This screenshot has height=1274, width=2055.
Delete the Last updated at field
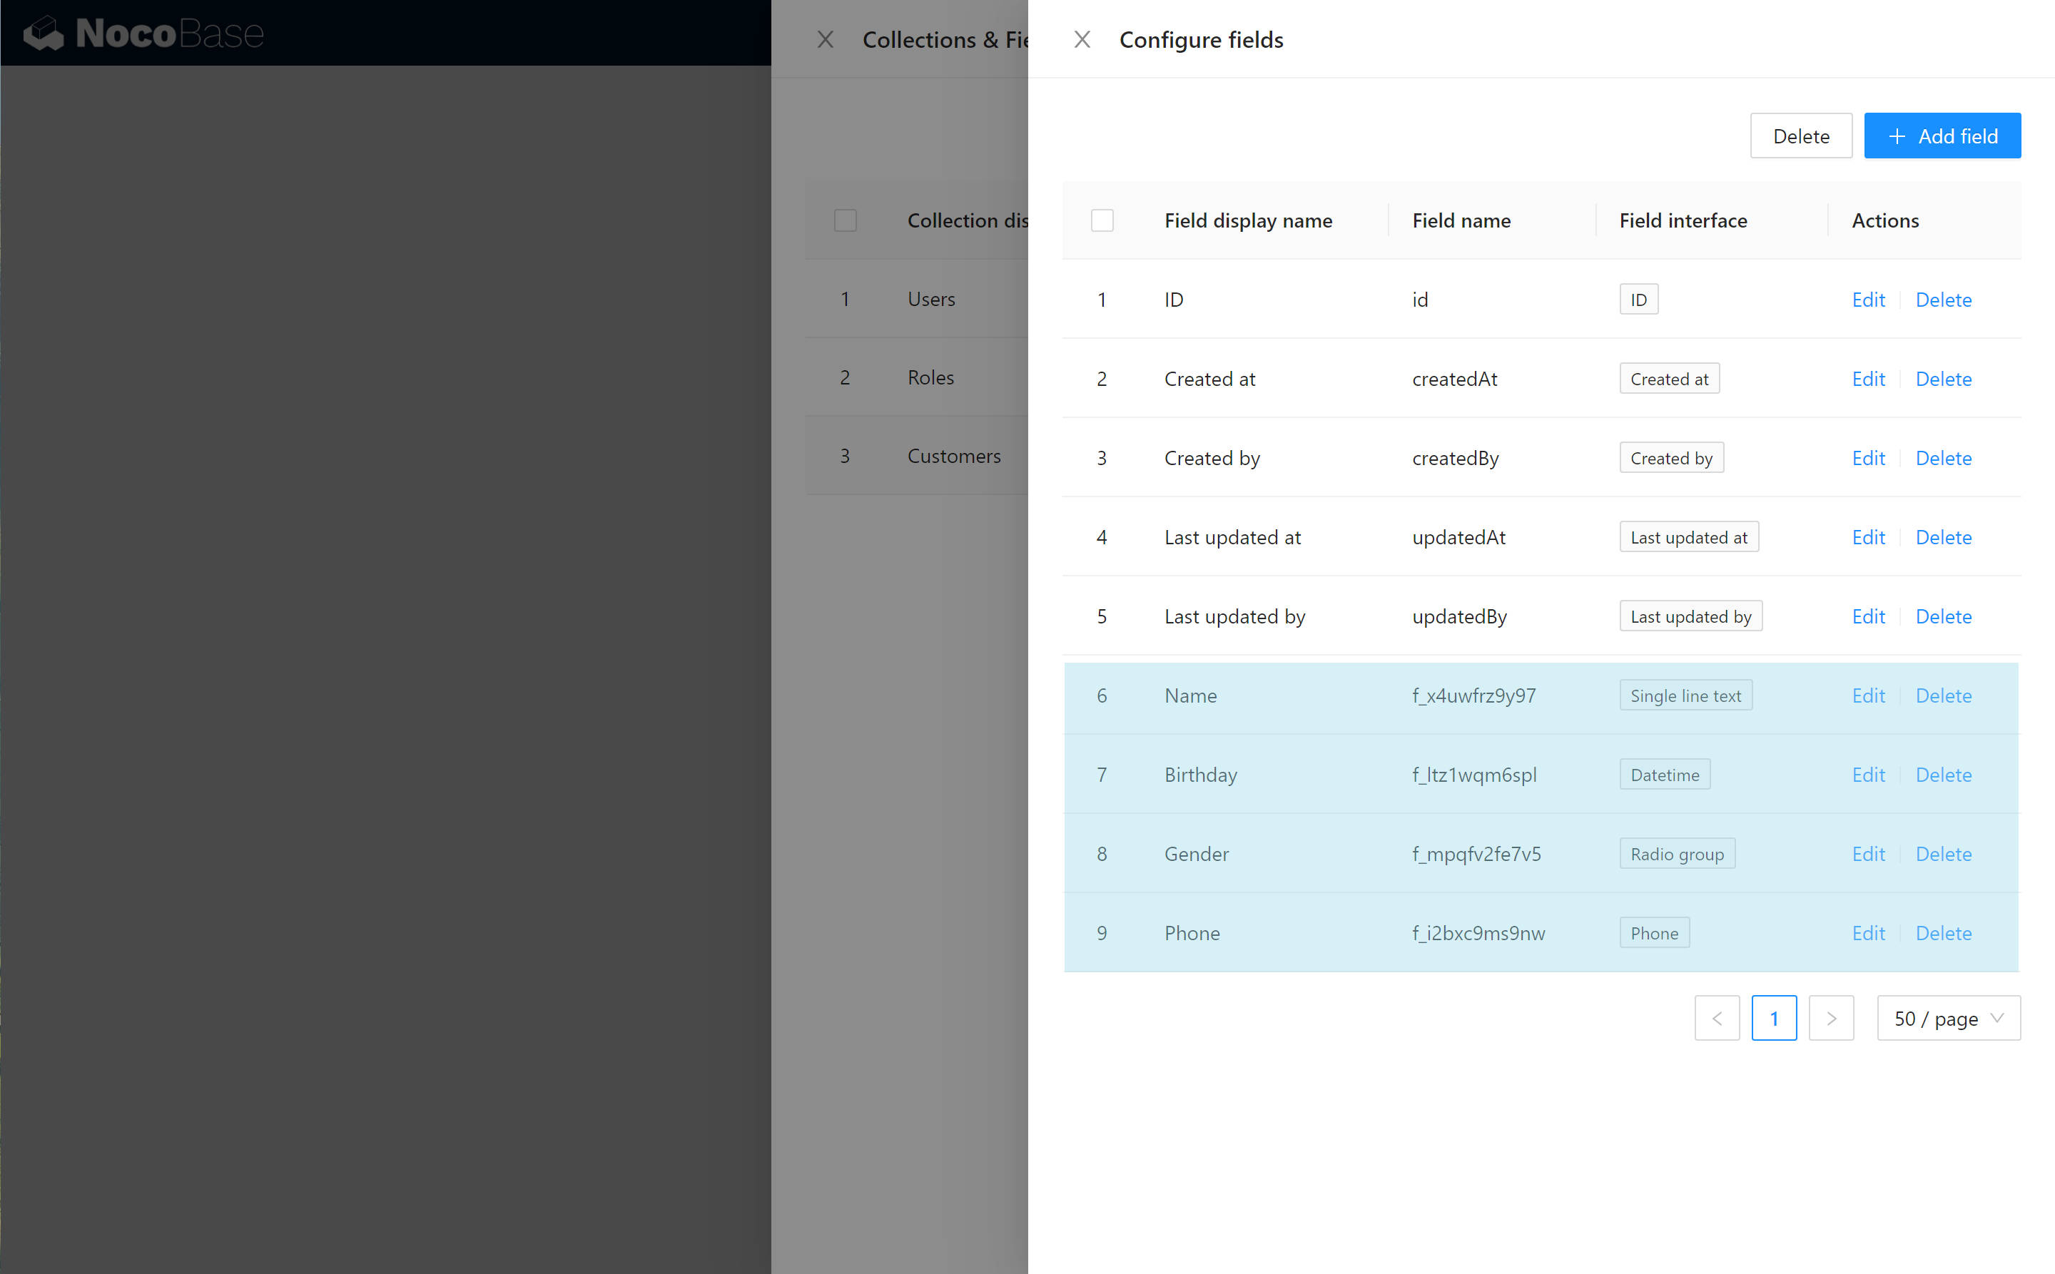point(1943,536)
